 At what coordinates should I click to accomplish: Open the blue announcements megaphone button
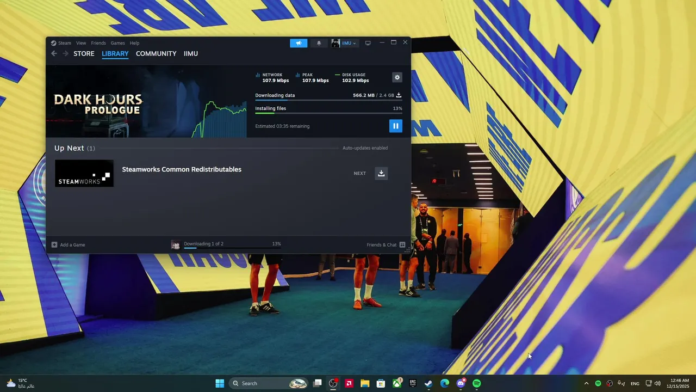point(299,43)
